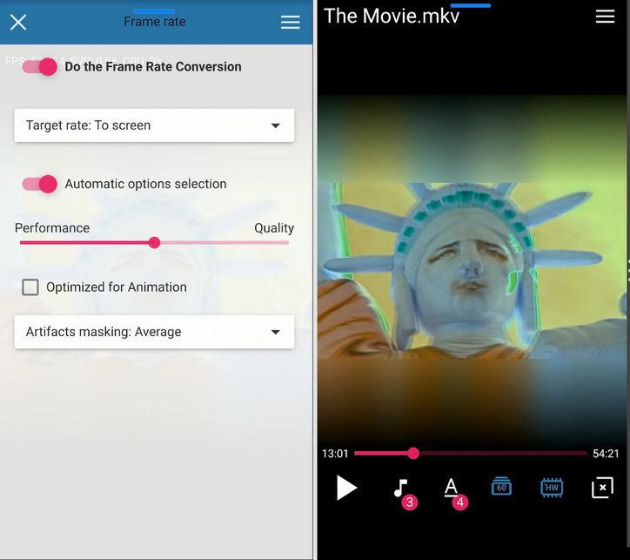Image resolution: width=630 pixels, height=560 pixels.
Task: Toggle Do the Frame Rate Conversion switch
Action: pyautogui.click(x=39, y=67)
